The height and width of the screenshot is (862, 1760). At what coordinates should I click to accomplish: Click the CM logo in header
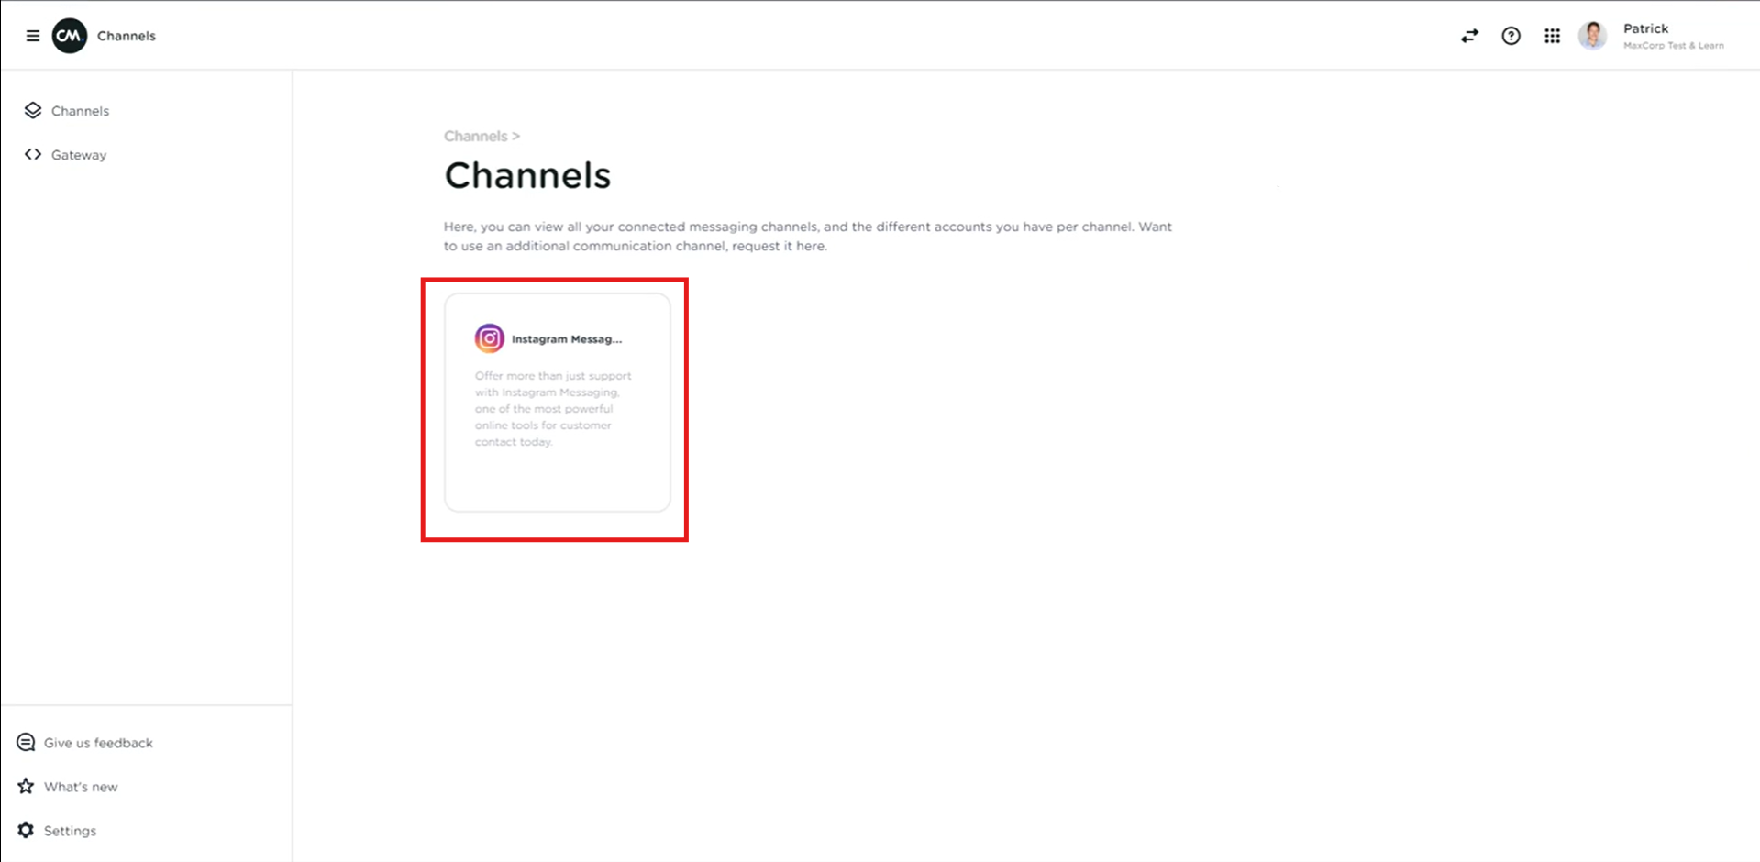[70, 36]
